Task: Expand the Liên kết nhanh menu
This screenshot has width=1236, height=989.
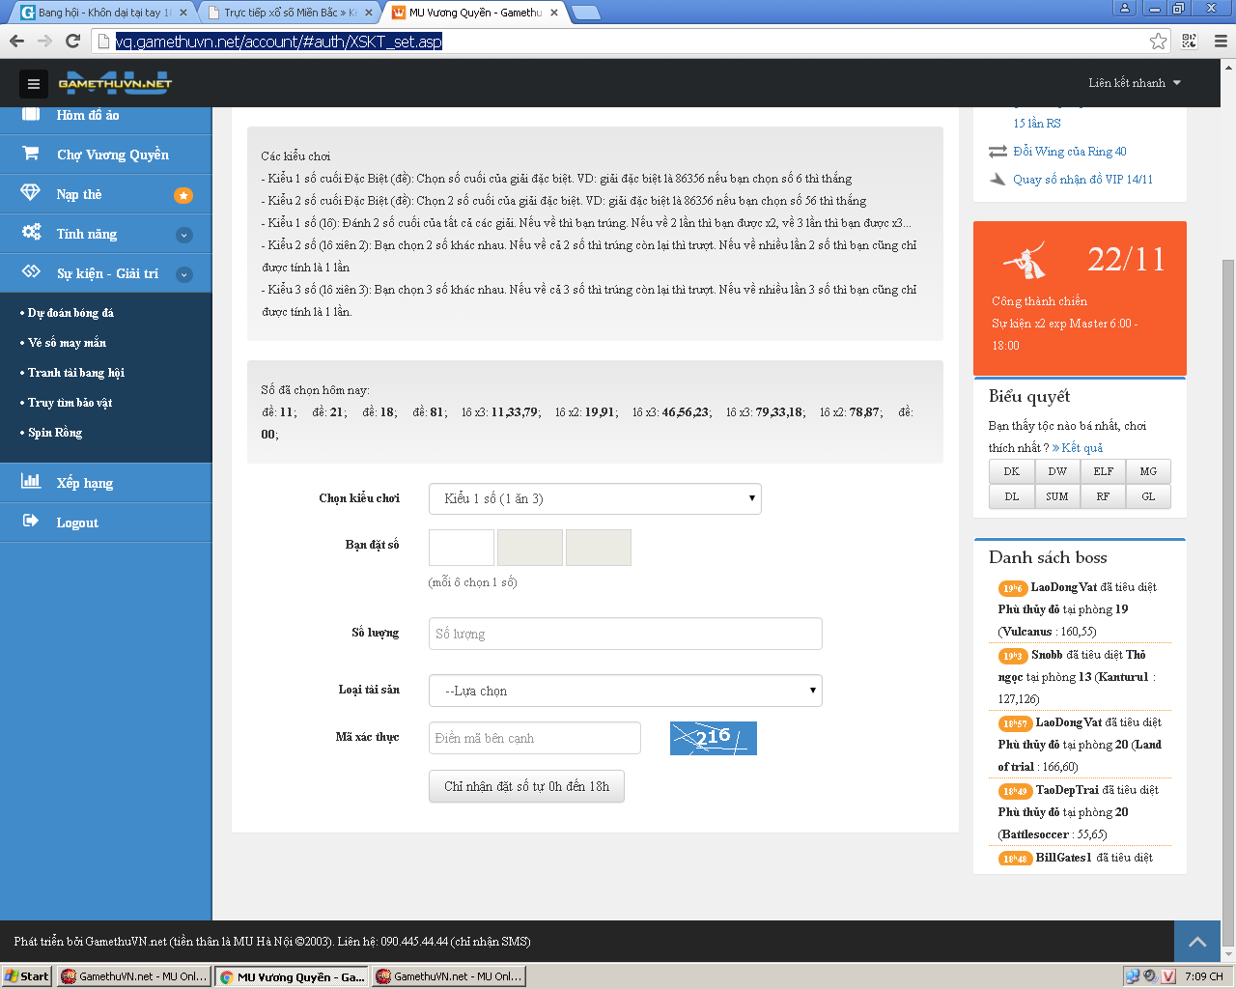Action: (x=1134, y=83)
